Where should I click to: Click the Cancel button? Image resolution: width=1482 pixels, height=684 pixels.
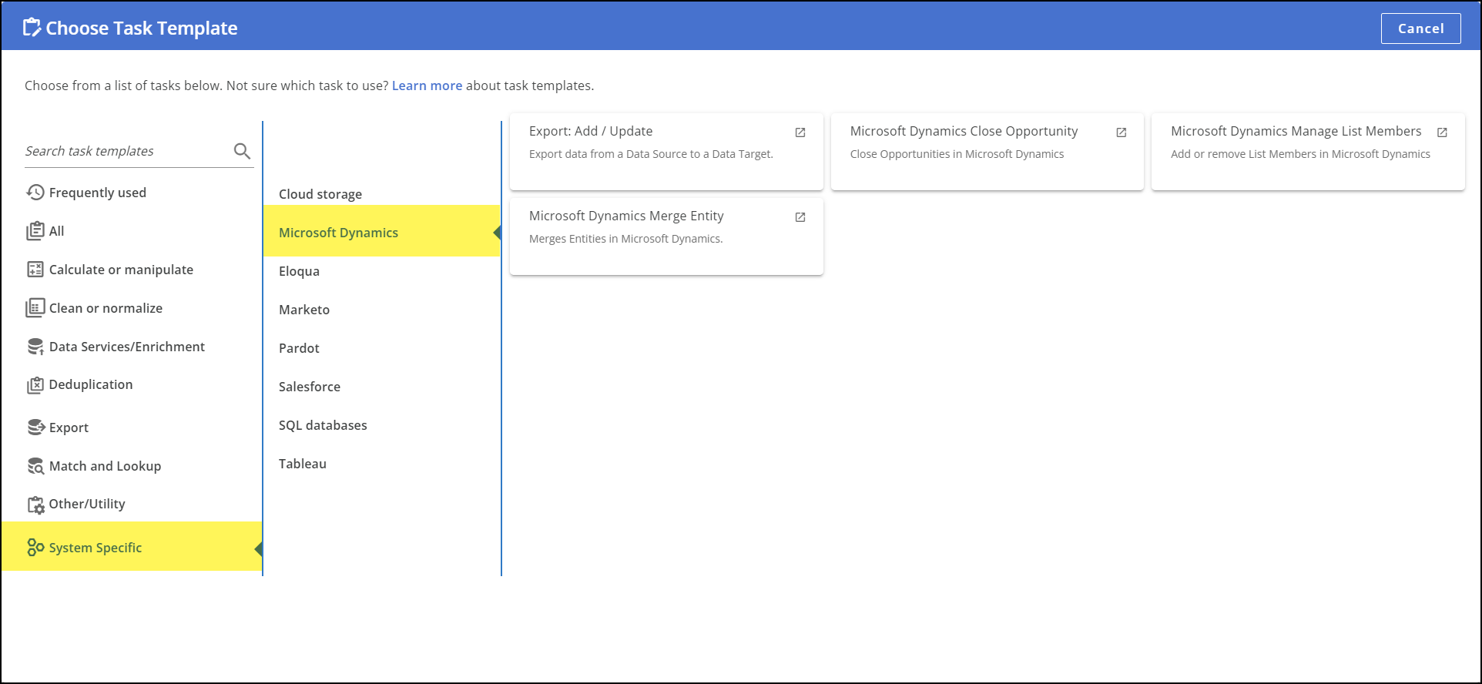click(x=1420, y=28)
